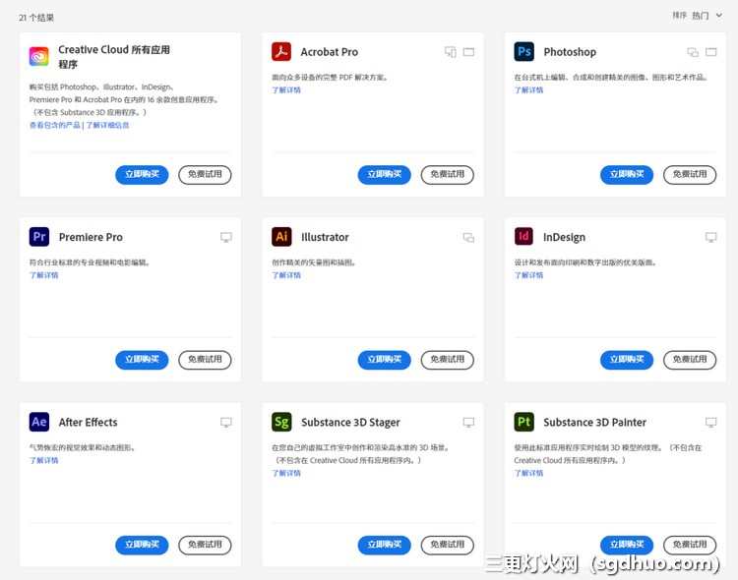The width and height of the screenshot is (738, 580).
Task: Start Substance 3D Painter 免费试用
Action: (x=690, y=545)
